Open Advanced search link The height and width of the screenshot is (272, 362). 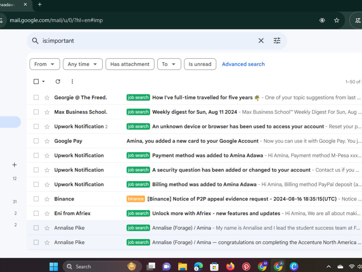243,64
